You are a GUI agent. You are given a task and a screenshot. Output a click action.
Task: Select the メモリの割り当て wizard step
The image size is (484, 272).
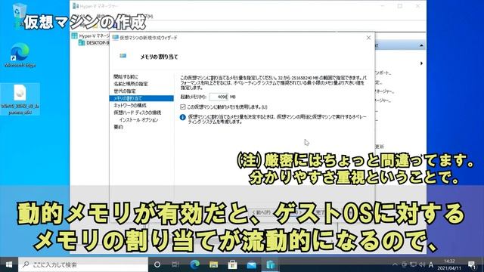pos(141,98)
